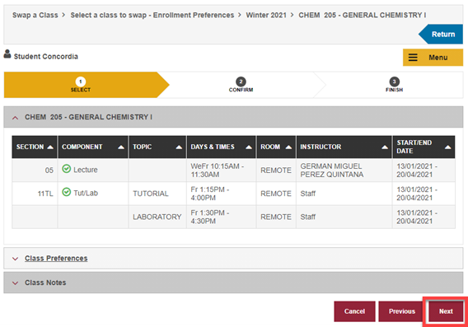
Task: Go to step 2 Confirm
Action: click(x=241, y=85)
